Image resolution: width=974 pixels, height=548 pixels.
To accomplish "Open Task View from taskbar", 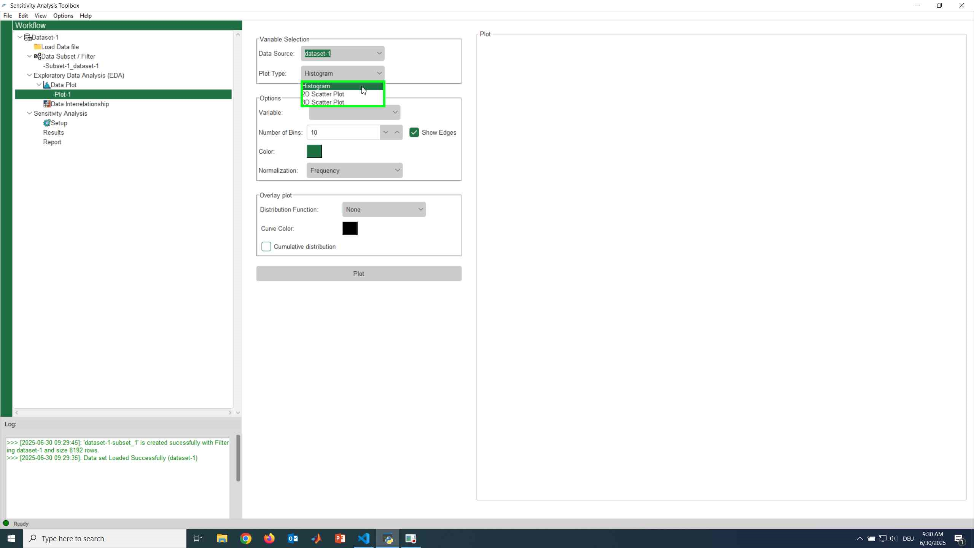I will [x=198, y=538].
